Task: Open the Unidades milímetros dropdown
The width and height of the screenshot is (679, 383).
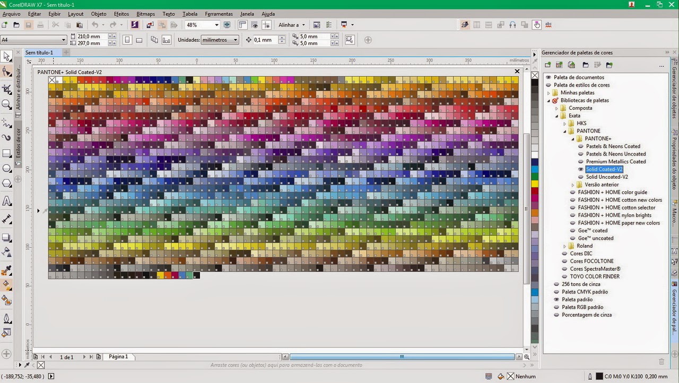Action: [x=235, y=39]
